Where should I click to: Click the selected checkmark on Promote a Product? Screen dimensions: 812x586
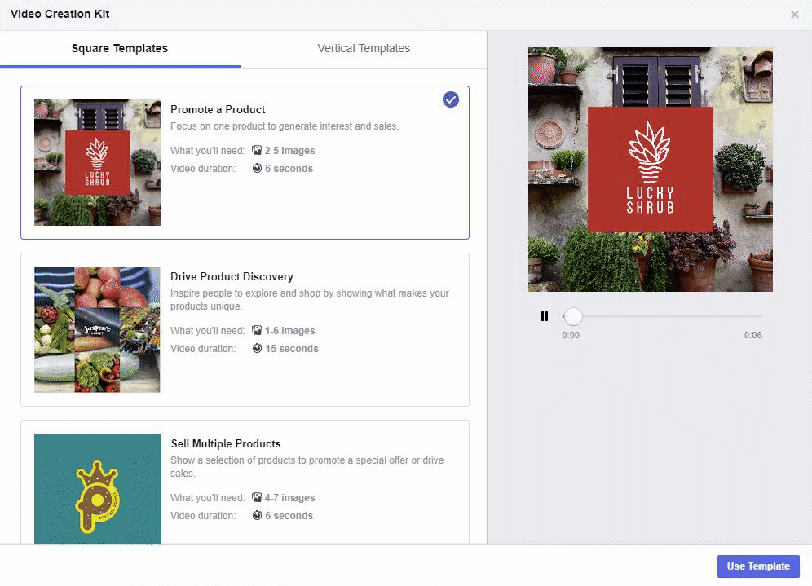451,99
